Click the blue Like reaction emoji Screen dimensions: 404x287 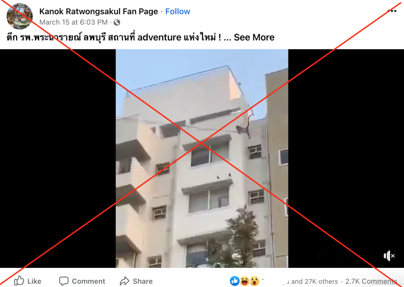[234, 281]
